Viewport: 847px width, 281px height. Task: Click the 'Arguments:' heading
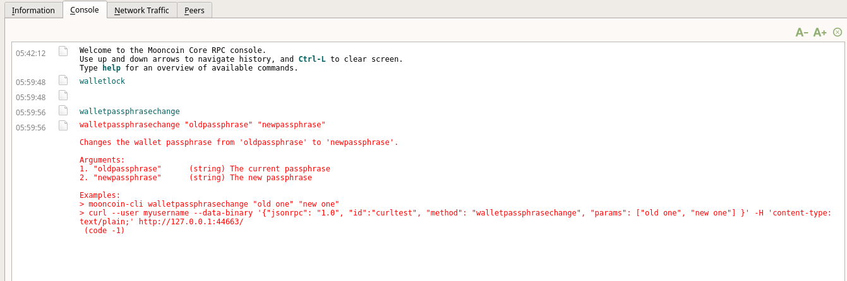click(x=102, y=160)
